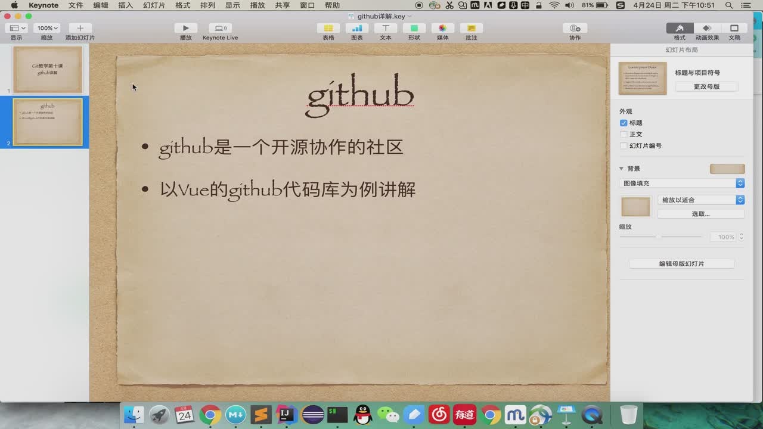The image size is (763, 429).
Task: Click the 更改母版 button
Action: click(706, 86)
